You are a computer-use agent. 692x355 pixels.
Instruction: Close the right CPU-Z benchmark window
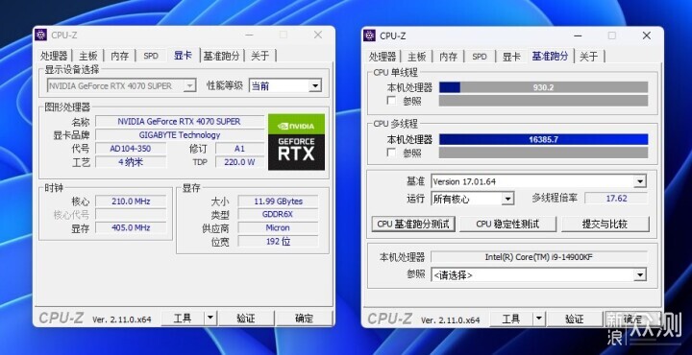[x=647, y=35]
